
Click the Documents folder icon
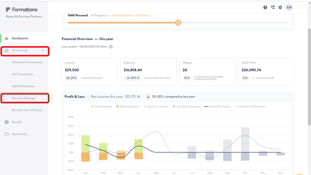7,134
